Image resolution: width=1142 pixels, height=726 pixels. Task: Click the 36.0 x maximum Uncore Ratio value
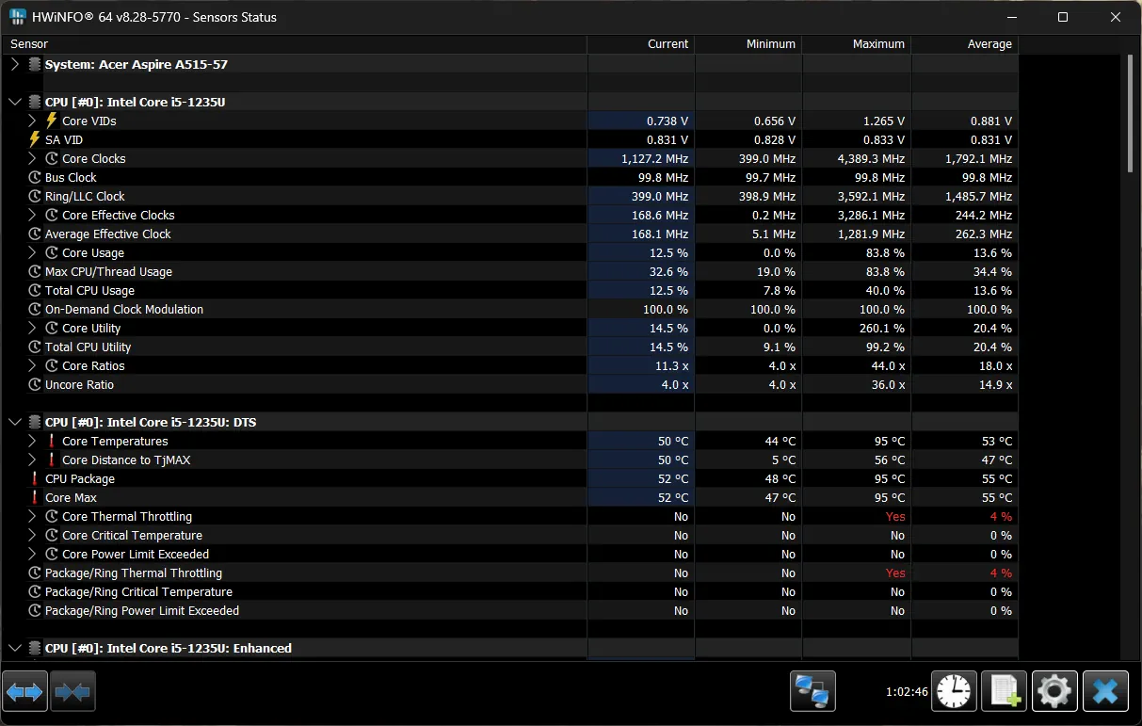click(x=887, y=384)
